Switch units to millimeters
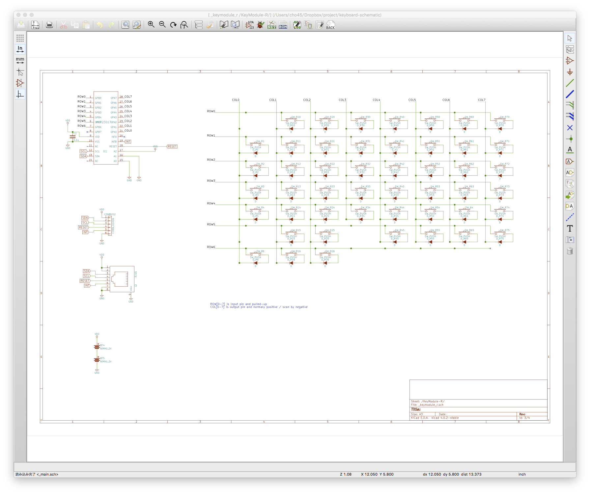 20,60
